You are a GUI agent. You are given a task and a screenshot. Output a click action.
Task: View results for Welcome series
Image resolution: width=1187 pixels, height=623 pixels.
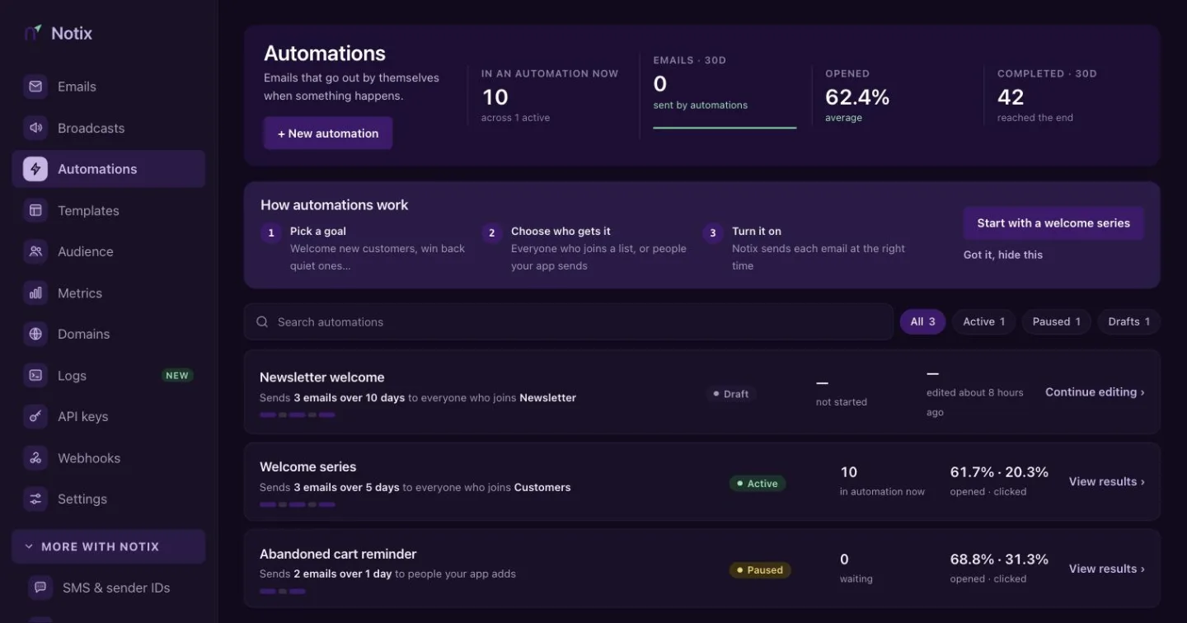pyautogui.click(x=1107, y=481)
